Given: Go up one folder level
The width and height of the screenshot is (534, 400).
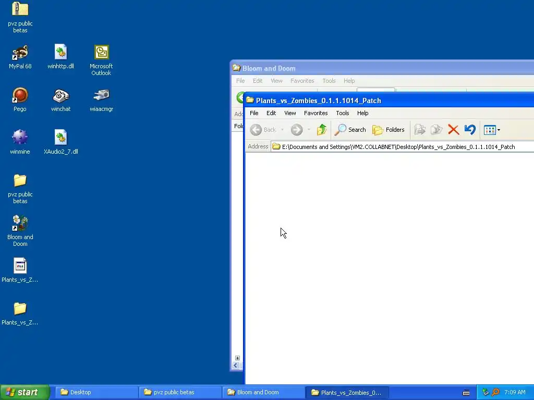Looking at the screenshot, I should [x=321, y=130].
